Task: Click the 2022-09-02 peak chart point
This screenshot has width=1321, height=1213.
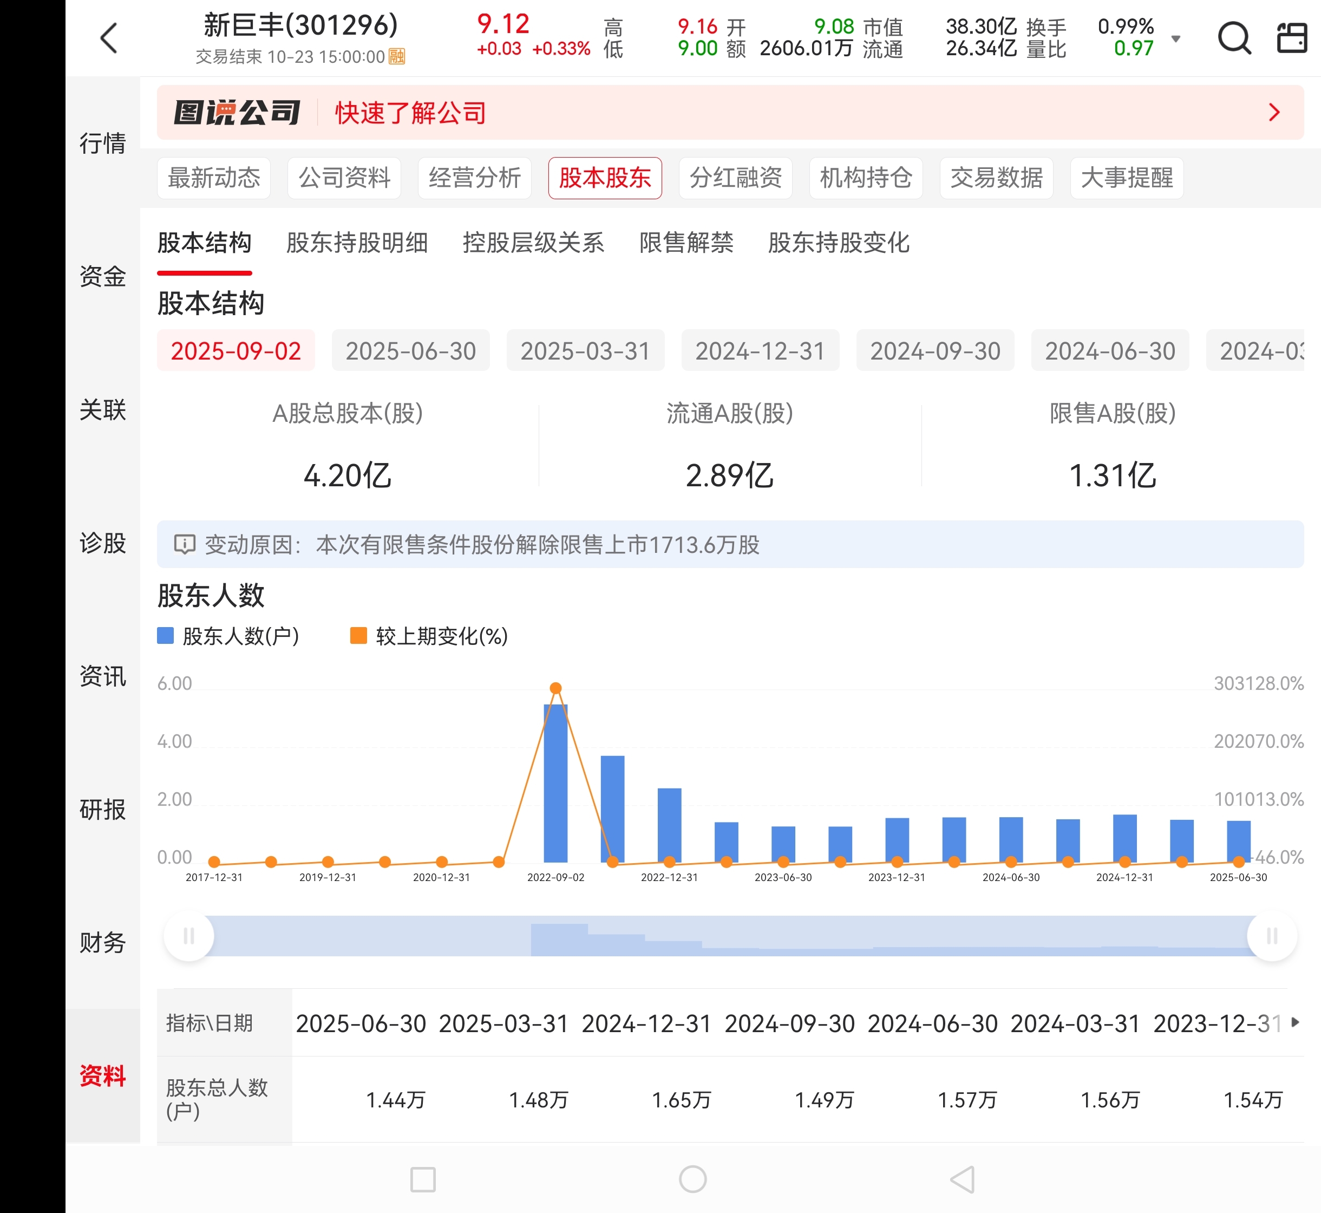Action: [555, 688]
